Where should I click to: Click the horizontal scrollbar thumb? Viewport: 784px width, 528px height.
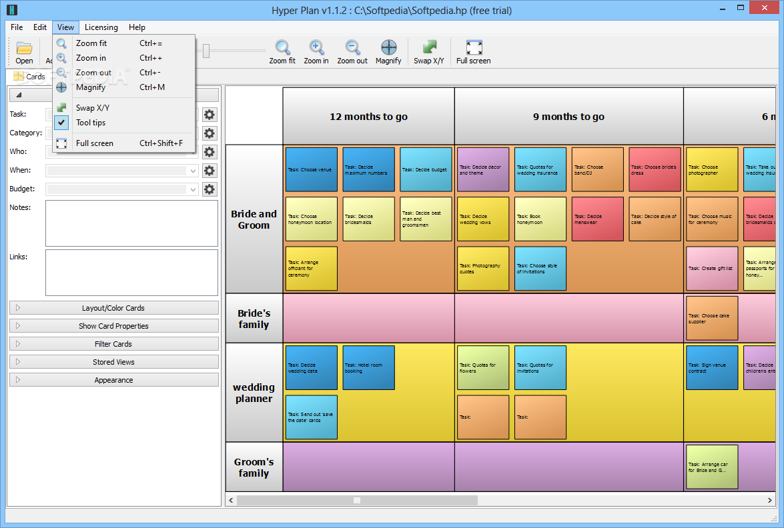(x=357, y=500)
